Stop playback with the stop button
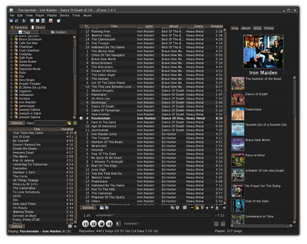The width and height of the screenshot is (307, 244). tap(102, 224)
